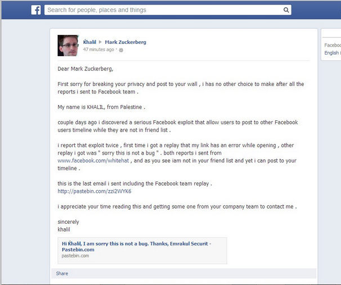Screen dimensions: 341x285
Task: Click the pastebin.com domain caption
Action: click(75, 256)
